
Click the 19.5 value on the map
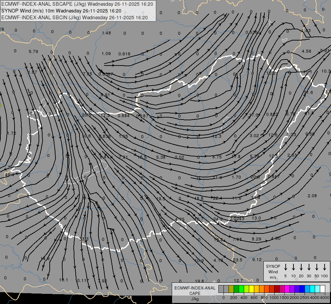pos(161,199)
